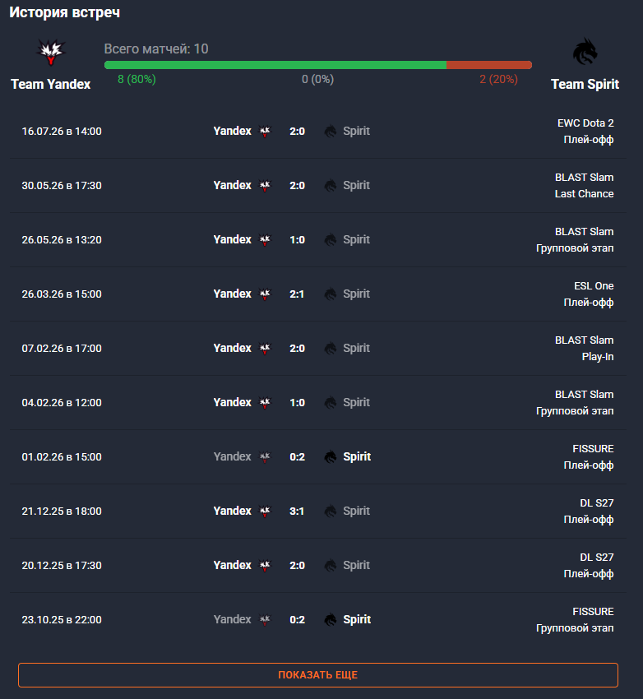Click Spirit logo in 16.07.26 match row
Image resolution: width=643 pixels, height=699 pixels.
coord(331,132)
